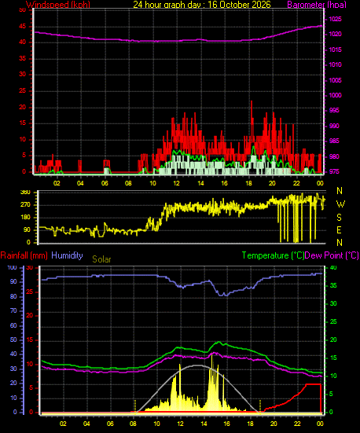This screenshot has width=360, height=433.
Task: Click hour 06 under the windspeed chart
Action: (x=105, y=183)
